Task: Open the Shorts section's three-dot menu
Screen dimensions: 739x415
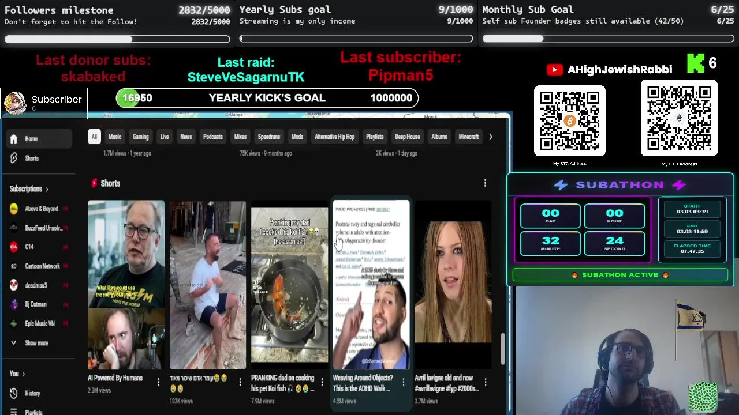Action: [485, 183]
